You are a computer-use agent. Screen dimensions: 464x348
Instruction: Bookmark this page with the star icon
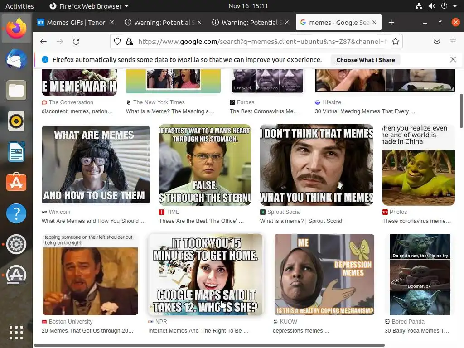tap(395, 41)
